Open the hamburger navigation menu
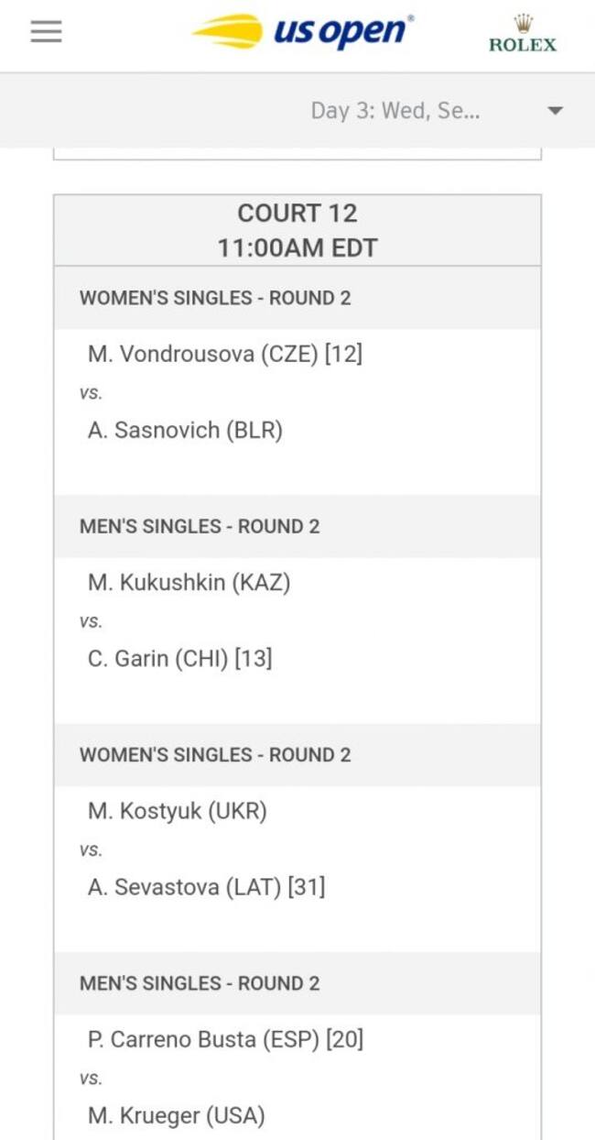Viewport: 595px width, 1140px height. click(46, 32)
